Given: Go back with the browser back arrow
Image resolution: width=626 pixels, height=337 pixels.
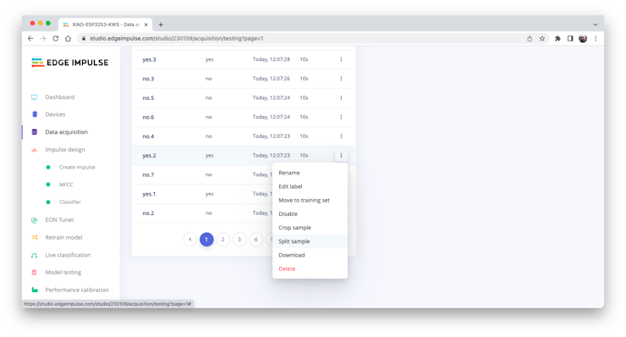Looking at the screenshot, I should point(30,38).
